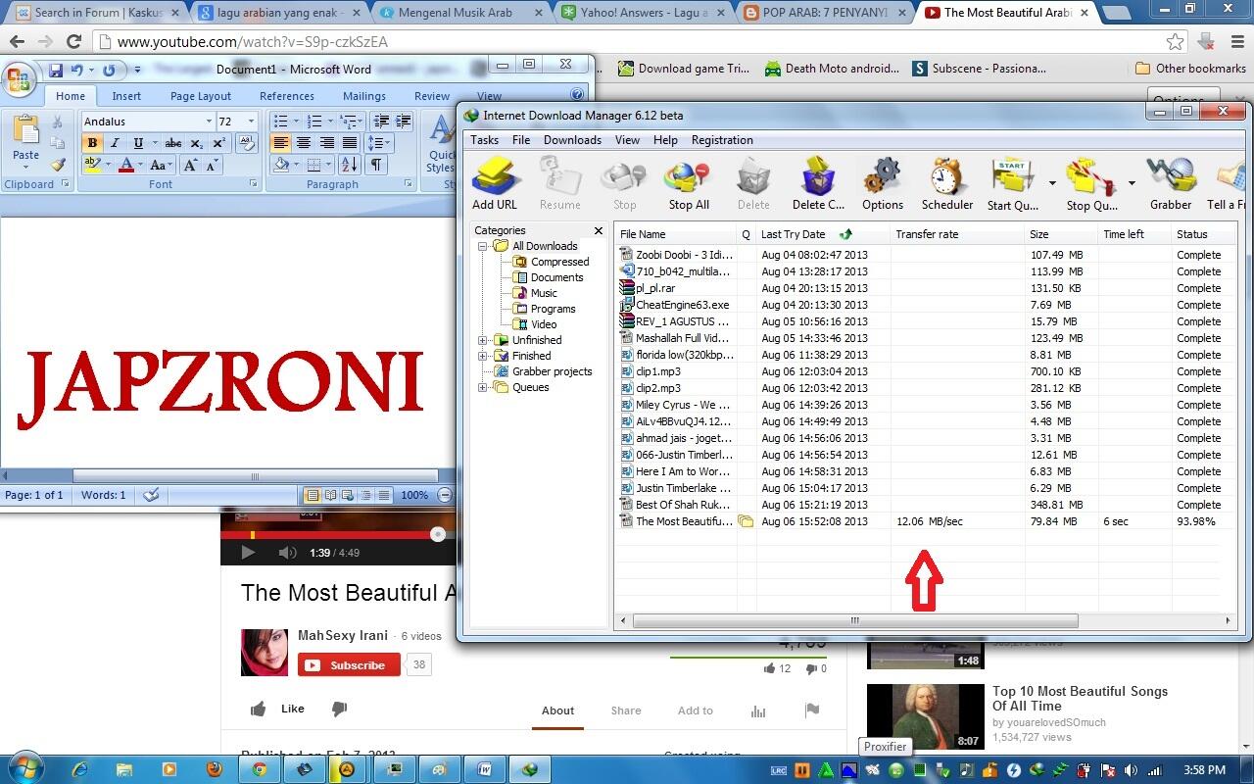Expand the Queues category node
This screenshot has width=1254, height=784.
[483, 387]
